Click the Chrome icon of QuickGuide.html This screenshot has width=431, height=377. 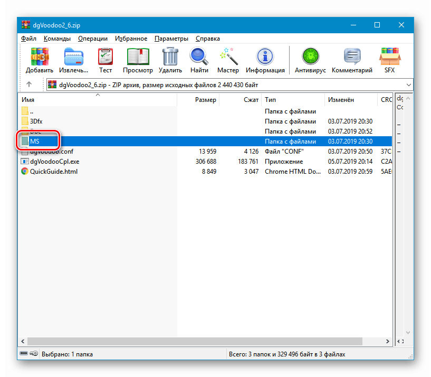coord(25,172)
